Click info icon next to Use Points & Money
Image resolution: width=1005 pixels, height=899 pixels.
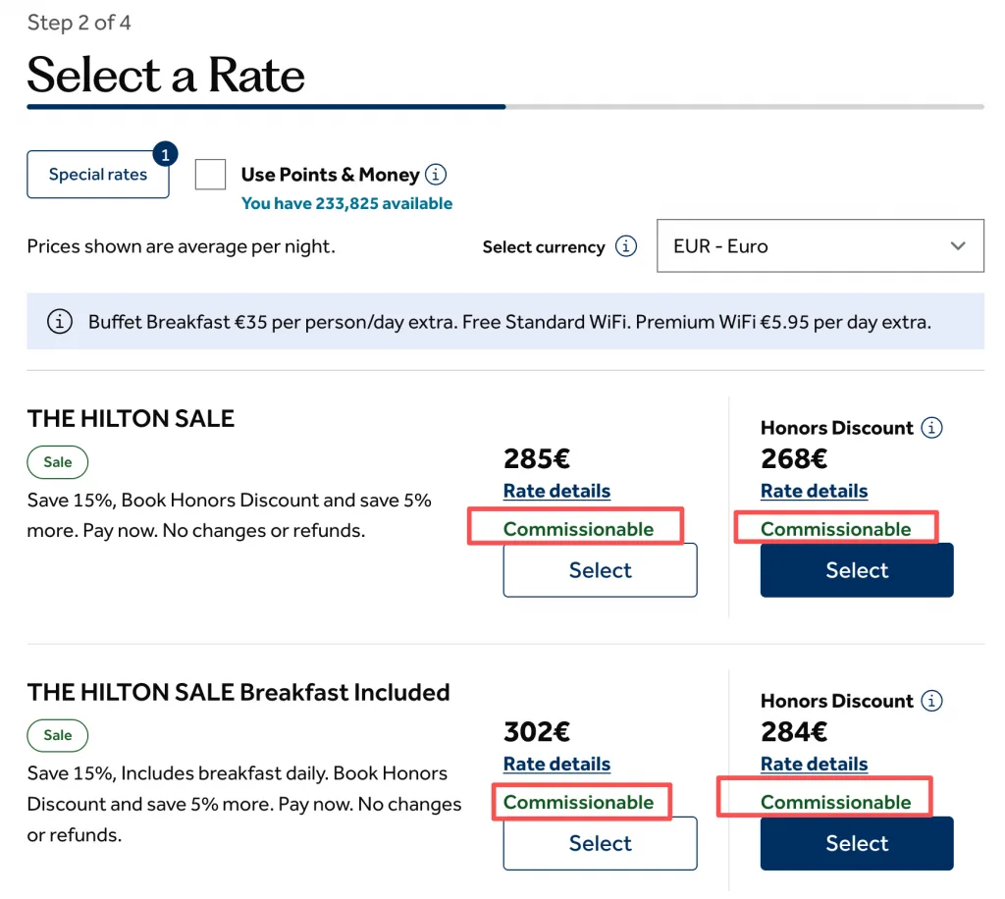point(436,175)
